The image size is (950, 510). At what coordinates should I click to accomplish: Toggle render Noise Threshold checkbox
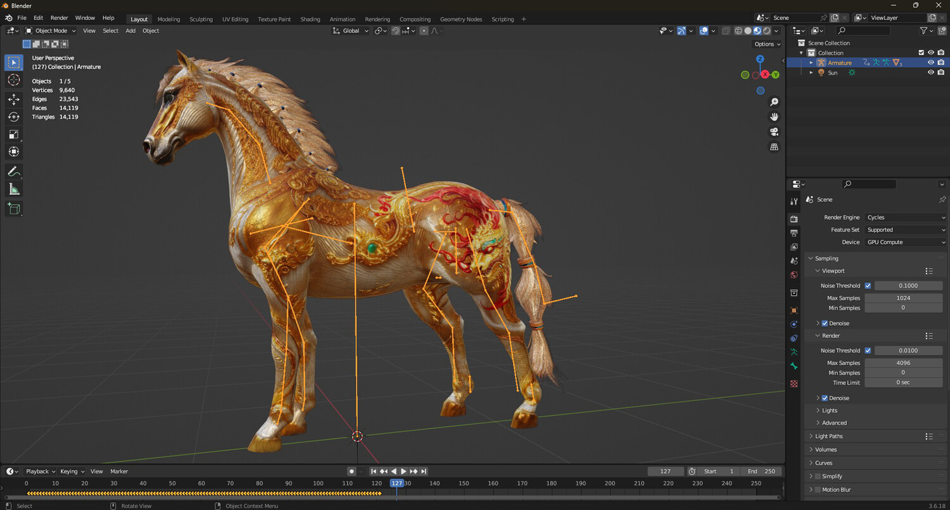click(x=868, y=351)
